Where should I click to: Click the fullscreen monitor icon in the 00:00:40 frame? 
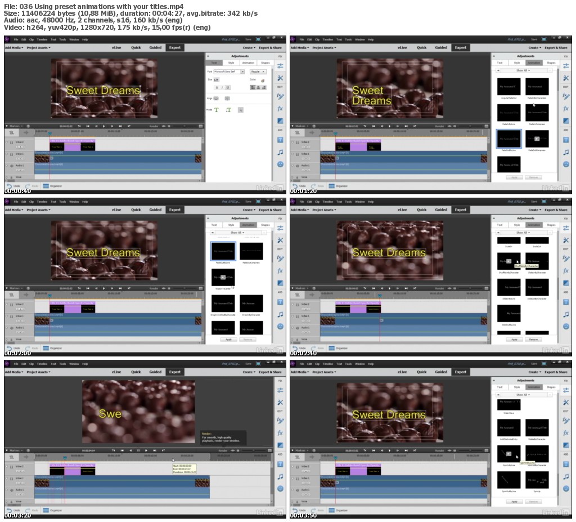[258, 39]
